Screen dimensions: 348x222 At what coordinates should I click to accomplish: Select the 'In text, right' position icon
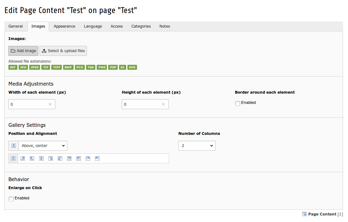point(69,158)
